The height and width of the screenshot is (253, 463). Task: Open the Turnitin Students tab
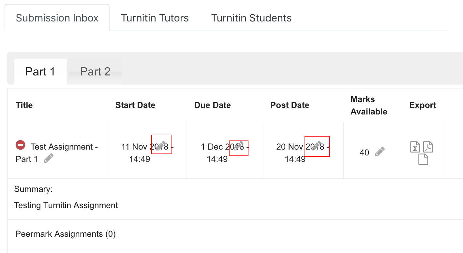coord(251,18)
